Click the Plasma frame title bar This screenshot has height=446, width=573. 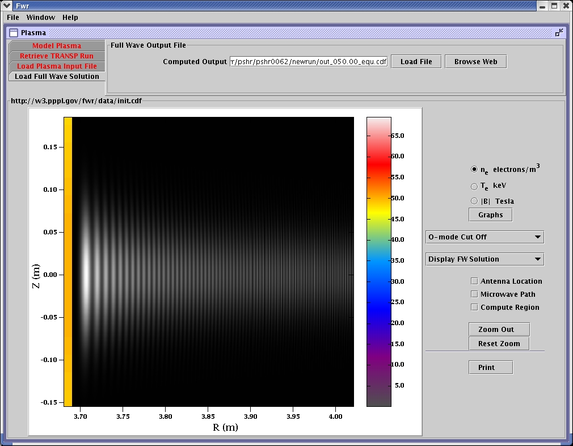pos(285,33)
